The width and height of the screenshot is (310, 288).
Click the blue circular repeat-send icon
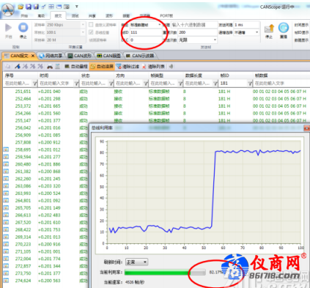284,28
